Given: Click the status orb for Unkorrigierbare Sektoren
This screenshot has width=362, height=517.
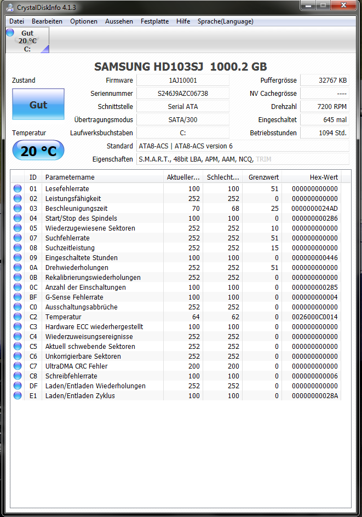Looking at the screenshot, I should [x=18, y=356].
